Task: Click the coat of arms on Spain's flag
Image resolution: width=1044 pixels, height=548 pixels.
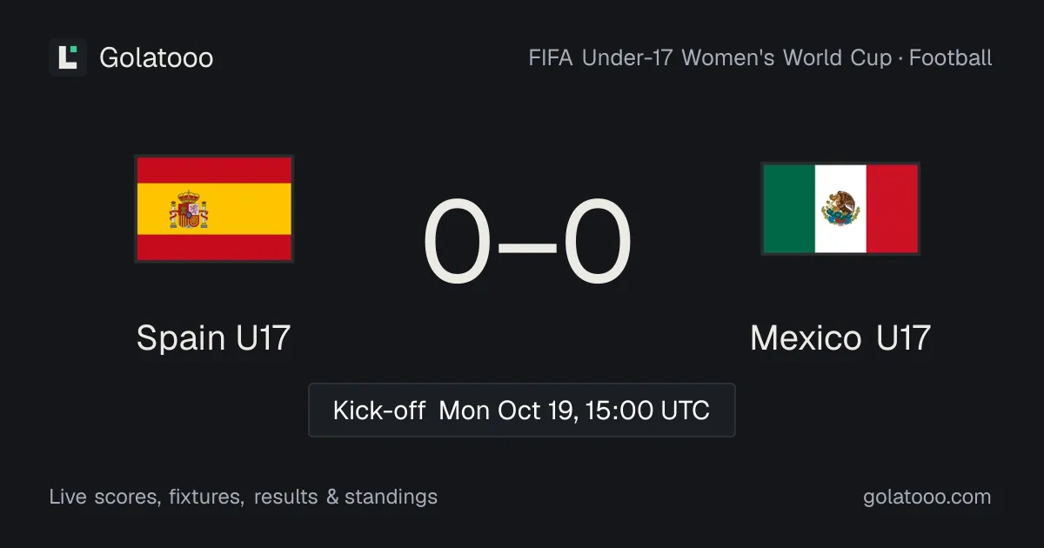Action: click(189, 210)
